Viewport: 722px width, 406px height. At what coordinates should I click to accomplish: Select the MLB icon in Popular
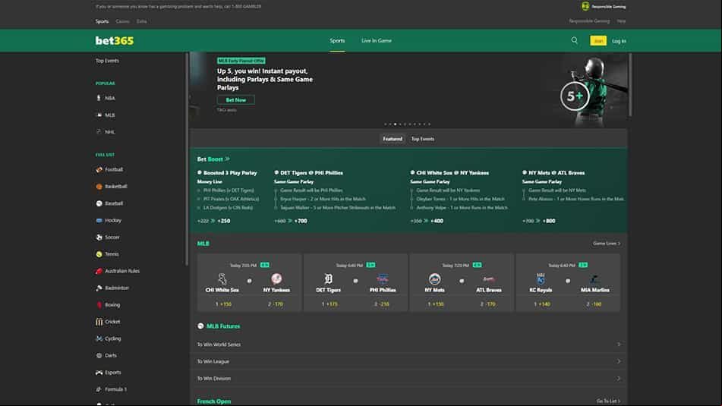click(x=99, y=115)
